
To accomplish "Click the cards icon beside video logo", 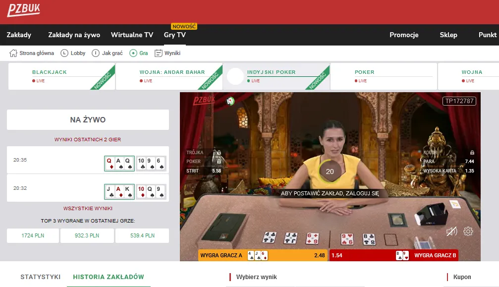I will (x=230, y=101).
